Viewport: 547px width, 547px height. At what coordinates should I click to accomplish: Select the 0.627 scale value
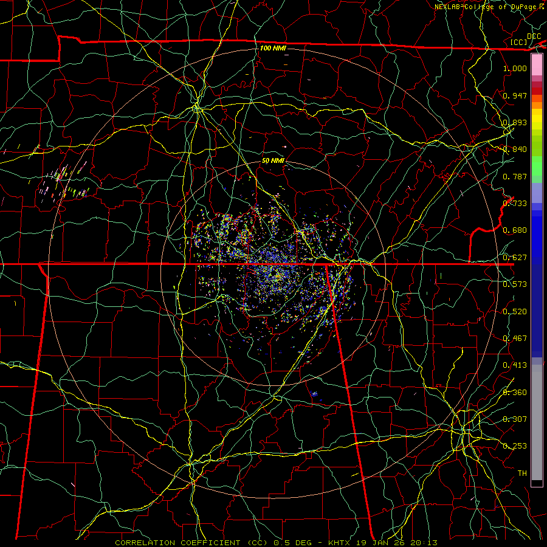tap(515, 258)
